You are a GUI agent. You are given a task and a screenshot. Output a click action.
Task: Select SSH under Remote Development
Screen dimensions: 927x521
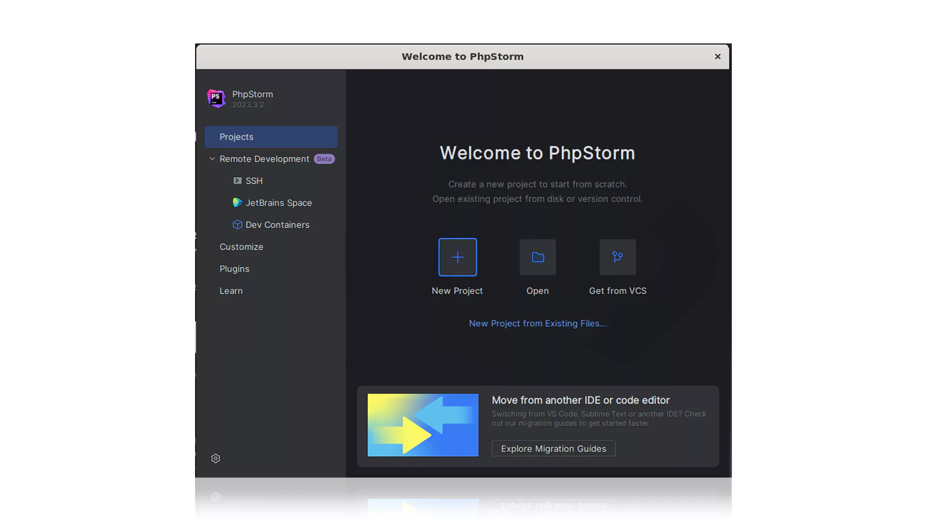tap(254, 181)
